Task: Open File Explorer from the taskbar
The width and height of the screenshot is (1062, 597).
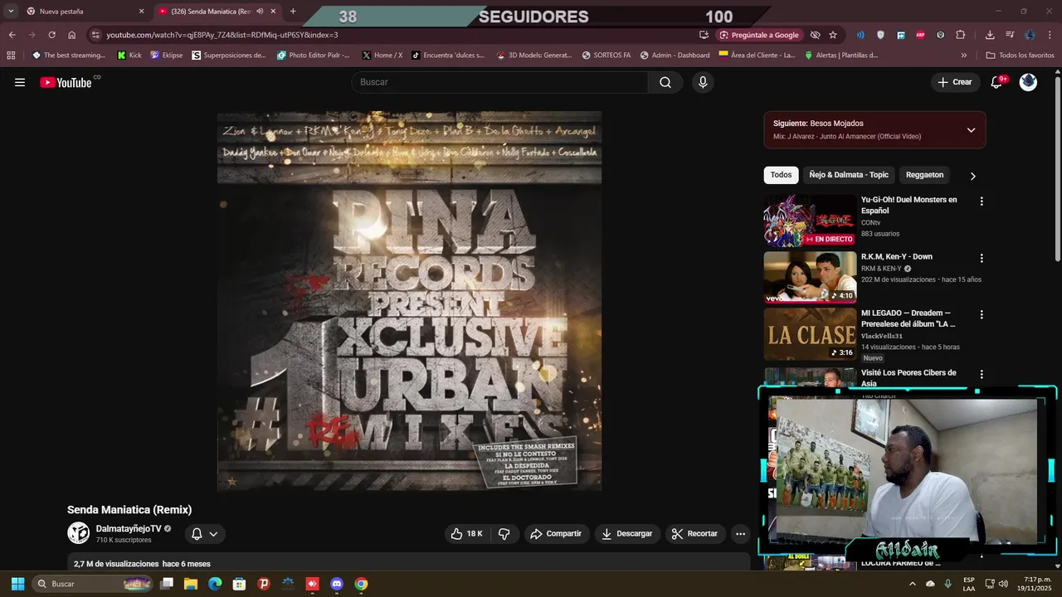Action: tap(191, 584)
